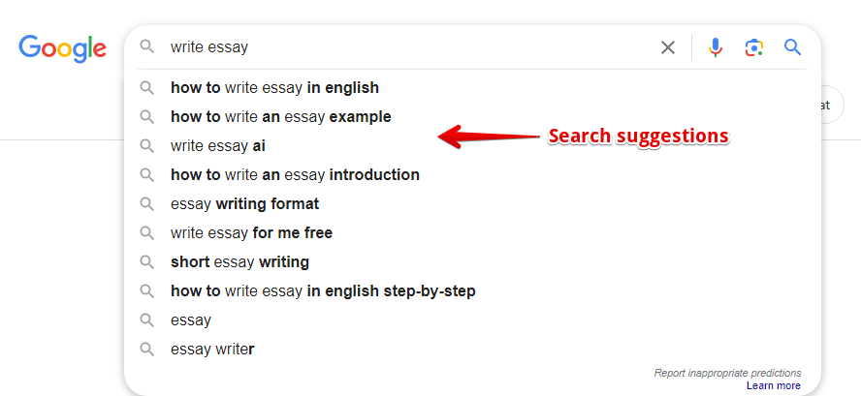This screenshot has height=396, width=861.
Task: Open the 'Learn more' link
Action: 774,385
